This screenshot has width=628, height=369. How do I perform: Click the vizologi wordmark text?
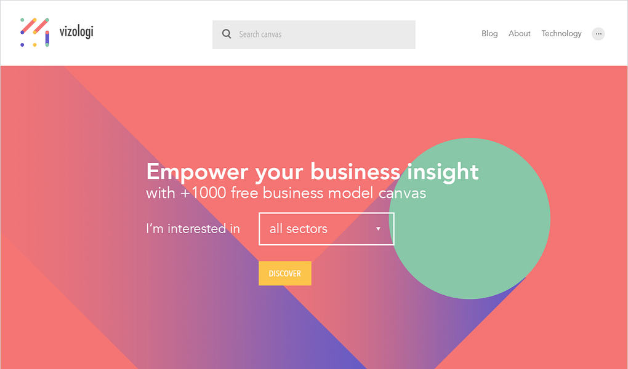click(76, 31)
